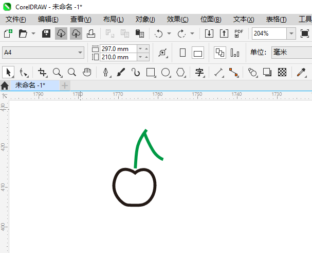Select the Shape tool
312x253 pixels.
(x=24, y=72)
